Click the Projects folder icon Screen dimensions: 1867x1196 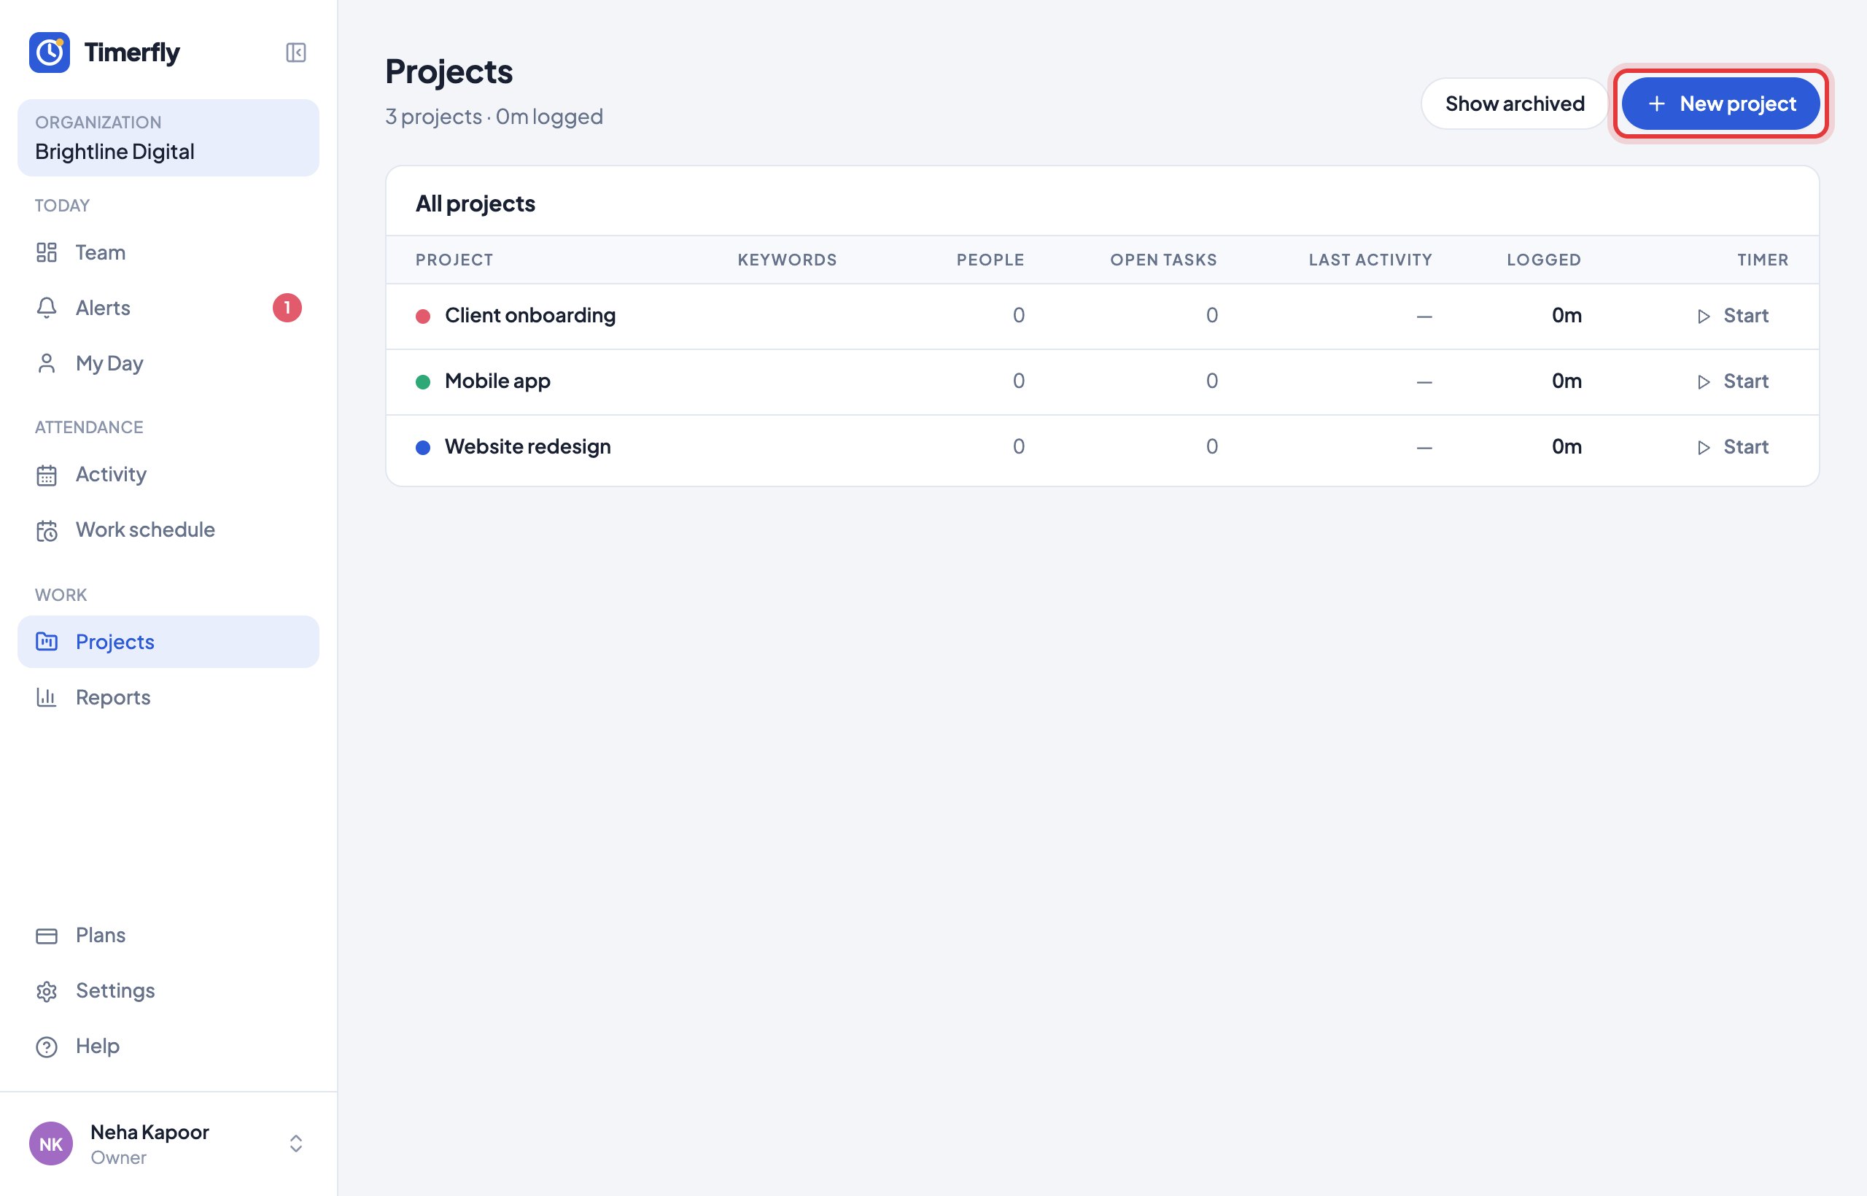coord(47,642)
